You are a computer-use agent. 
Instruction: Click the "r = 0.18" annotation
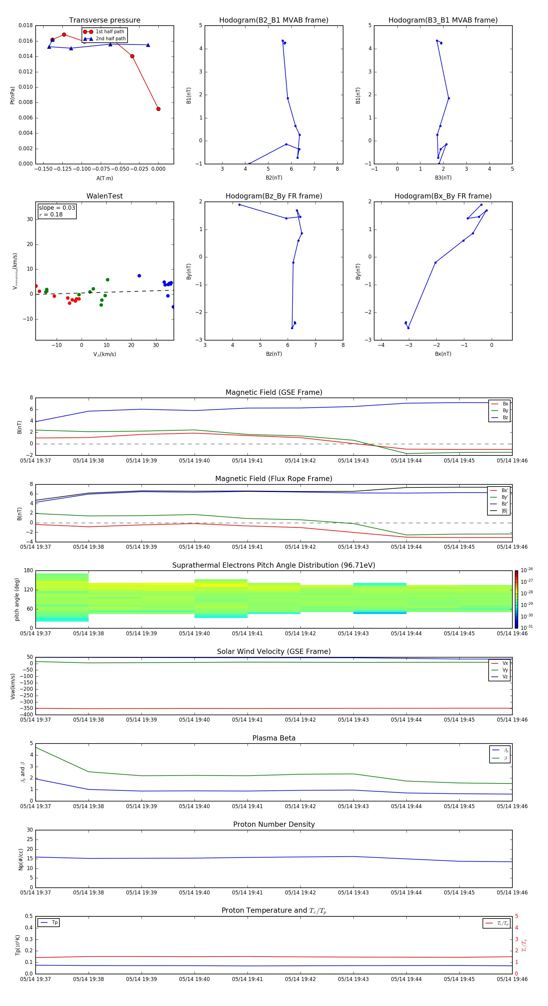[51, 214]
